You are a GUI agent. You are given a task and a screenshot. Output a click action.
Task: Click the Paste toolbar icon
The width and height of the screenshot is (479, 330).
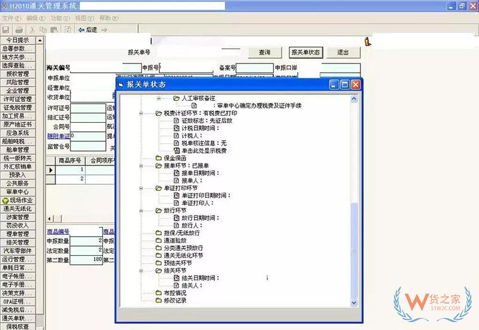pos(54,30)
